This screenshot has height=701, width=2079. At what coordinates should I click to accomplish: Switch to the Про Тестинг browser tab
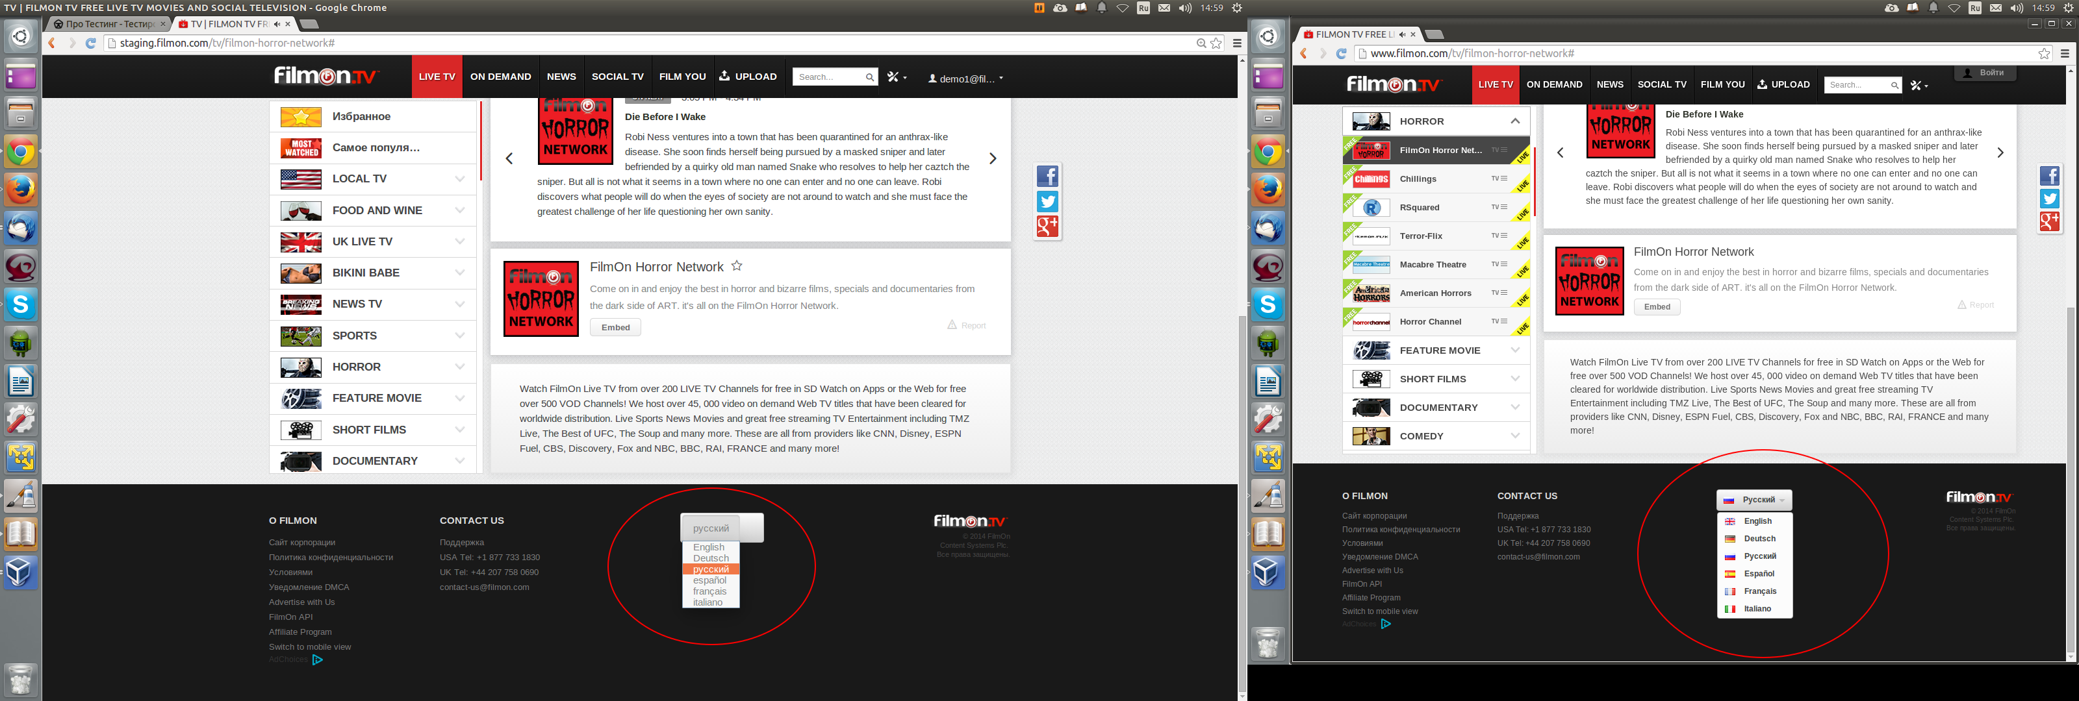click(x=107, y=24)
